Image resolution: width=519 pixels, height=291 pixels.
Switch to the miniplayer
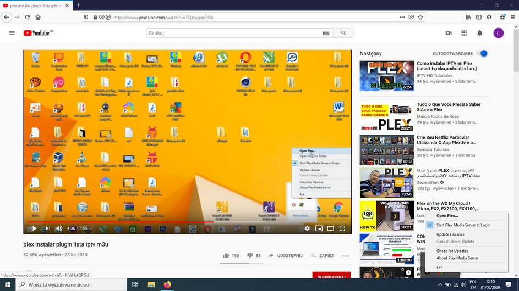[319, 228]
